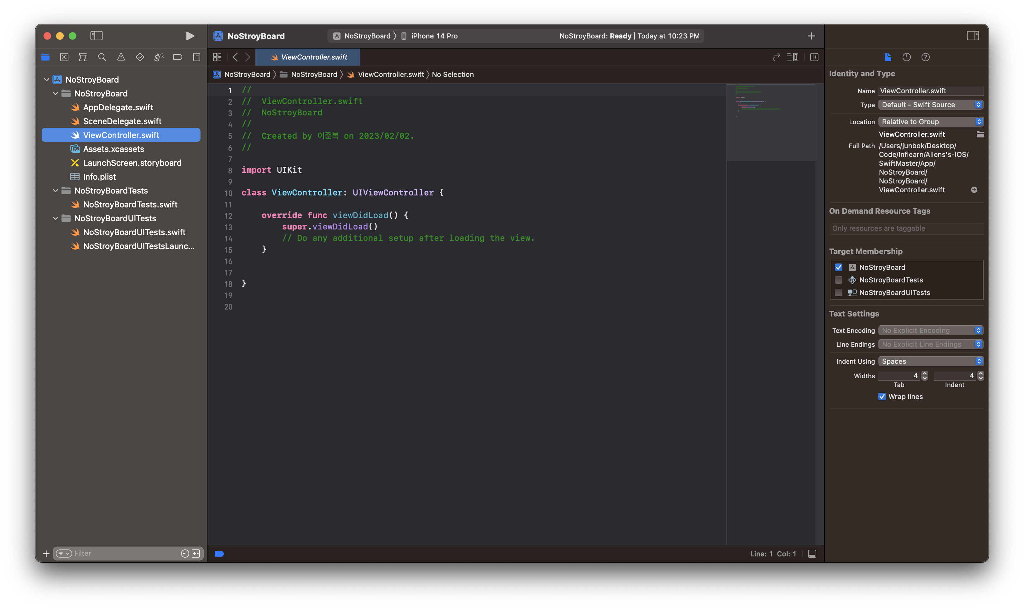Open filter options menu in navigator
Screen dimensions: 1024x609
pyautogui.click(x=64, y=554)
